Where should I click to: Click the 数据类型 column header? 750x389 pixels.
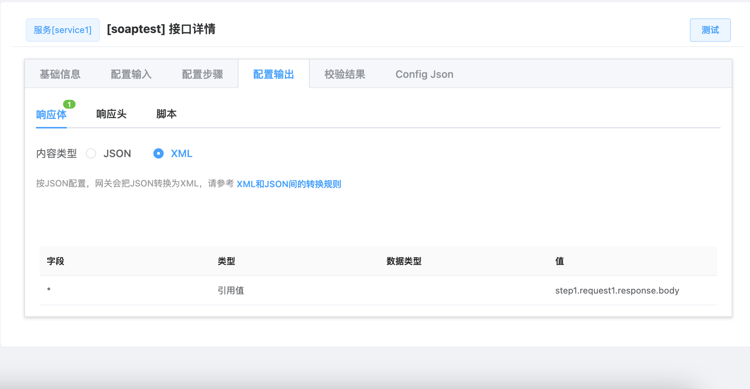tap(404, 261)
